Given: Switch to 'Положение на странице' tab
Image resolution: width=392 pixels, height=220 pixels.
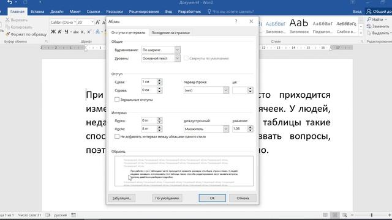Looking at the screenshot, I should 170,32.
